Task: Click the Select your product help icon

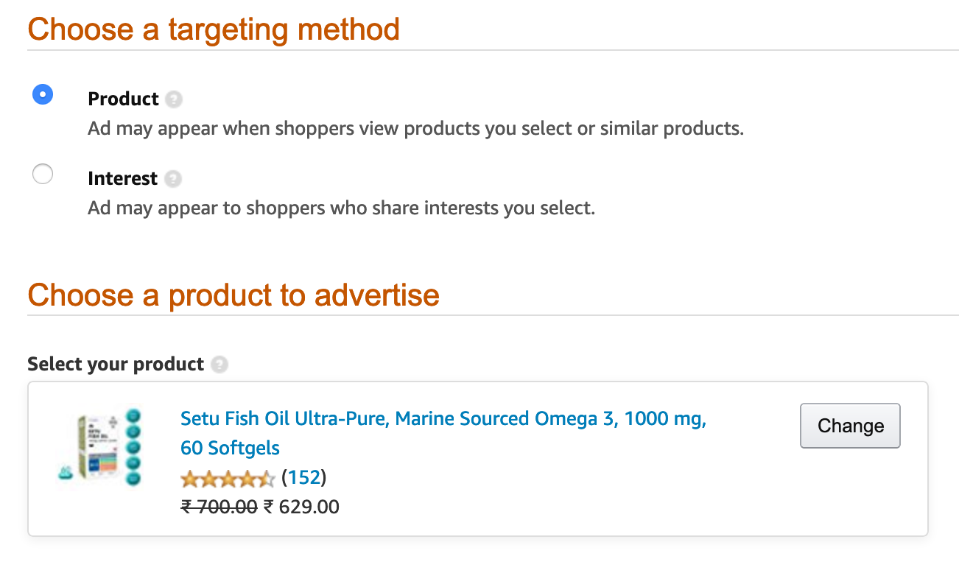Action: pyautogui.click(x=219, y=364)
